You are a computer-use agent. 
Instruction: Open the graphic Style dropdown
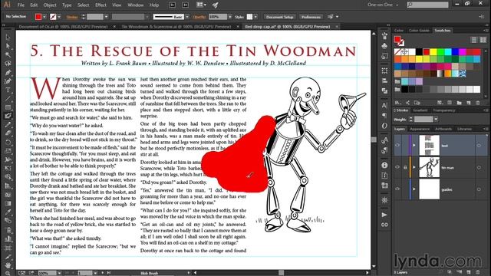click(x=255, y=17)
